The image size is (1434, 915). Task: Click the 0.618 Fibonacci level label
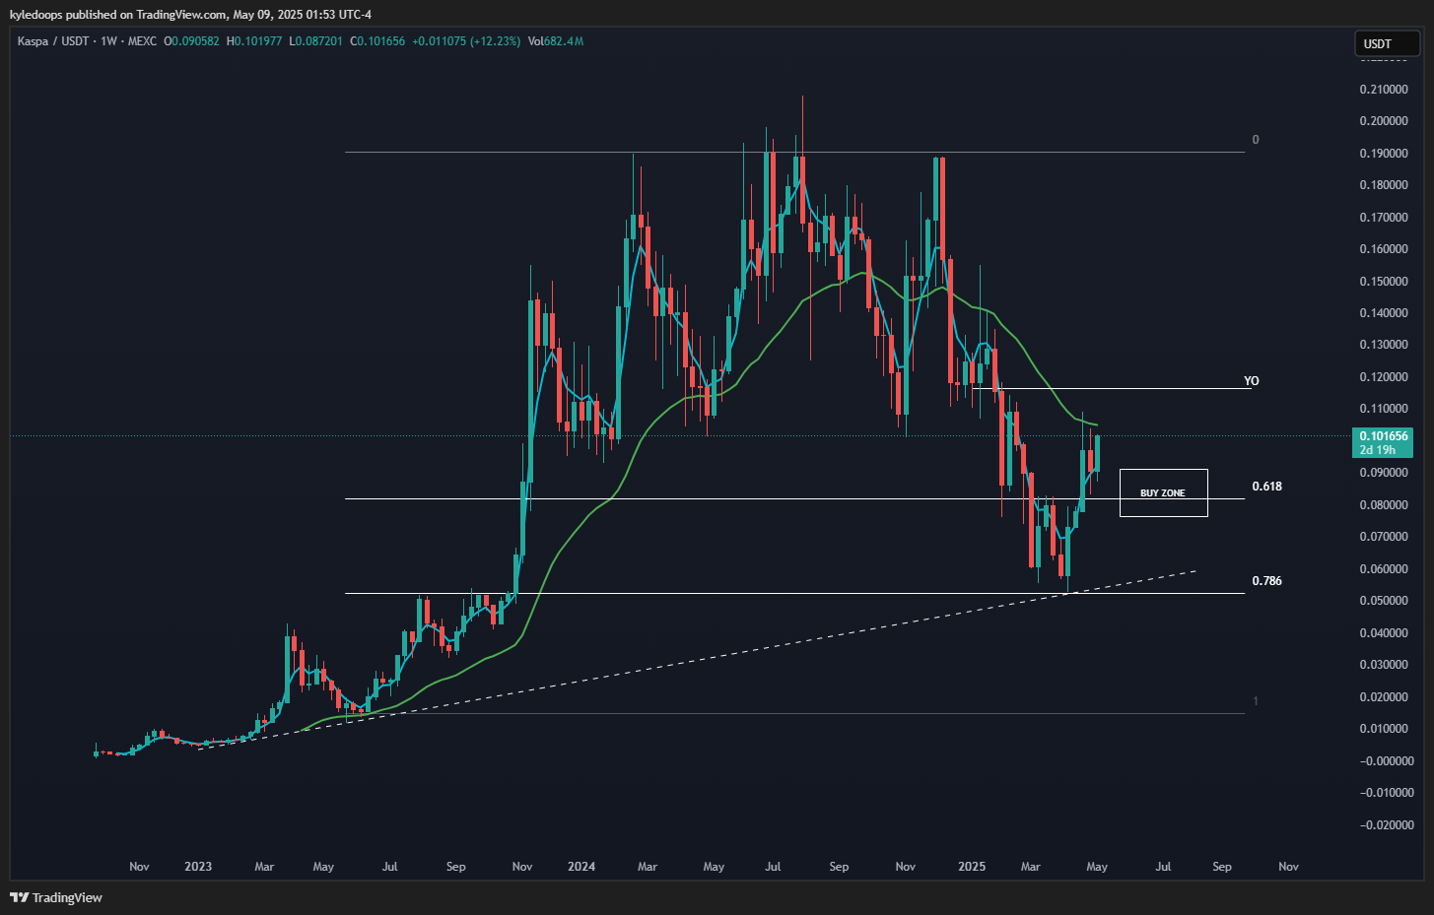[x=1266, y=487]
